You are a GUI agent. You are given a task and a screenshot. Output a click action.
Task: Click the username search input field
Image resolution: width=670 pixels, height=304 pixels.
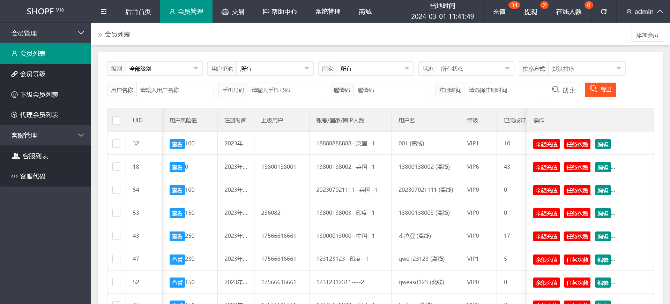(x=174, y=90)
